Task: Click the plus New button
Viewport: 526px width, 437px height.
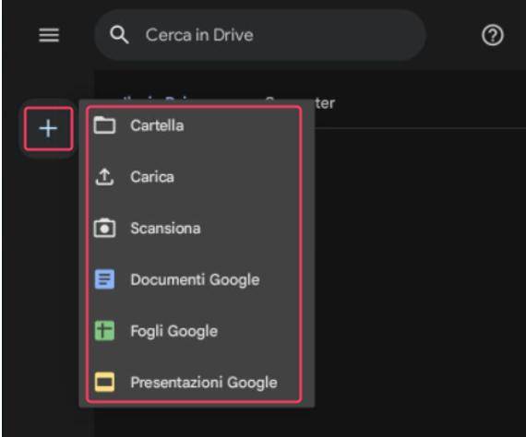Action: point(48,129)
